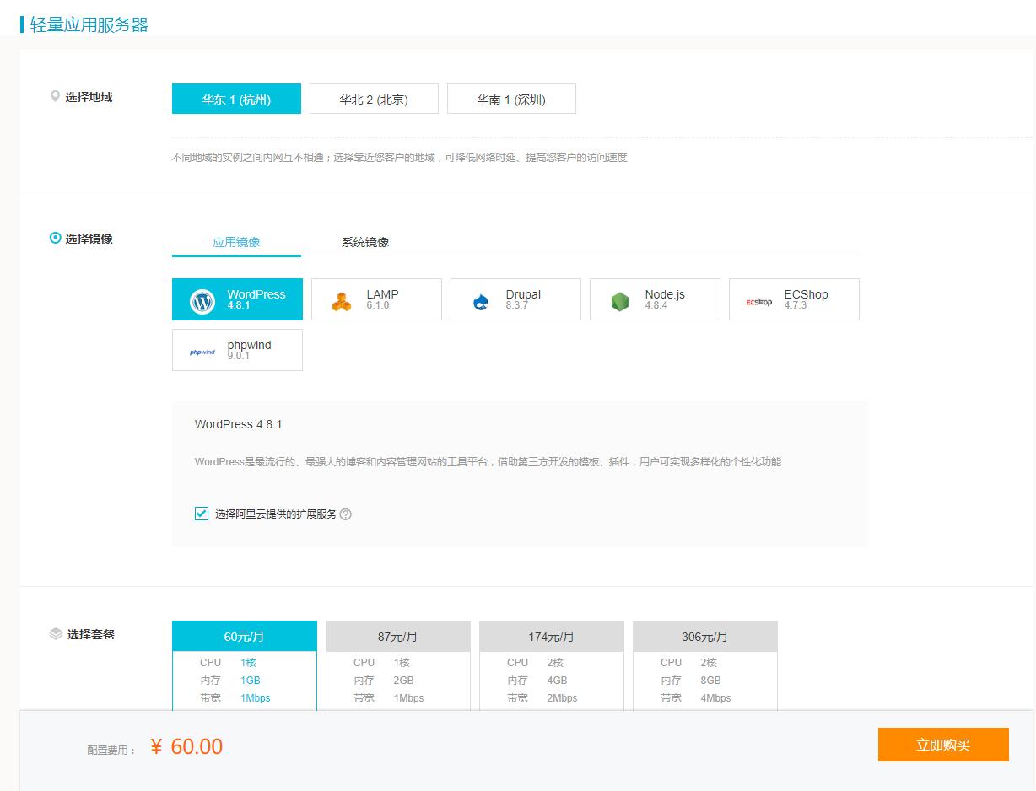Select the 华南 1 (深圳) region

tap(511, 99)
